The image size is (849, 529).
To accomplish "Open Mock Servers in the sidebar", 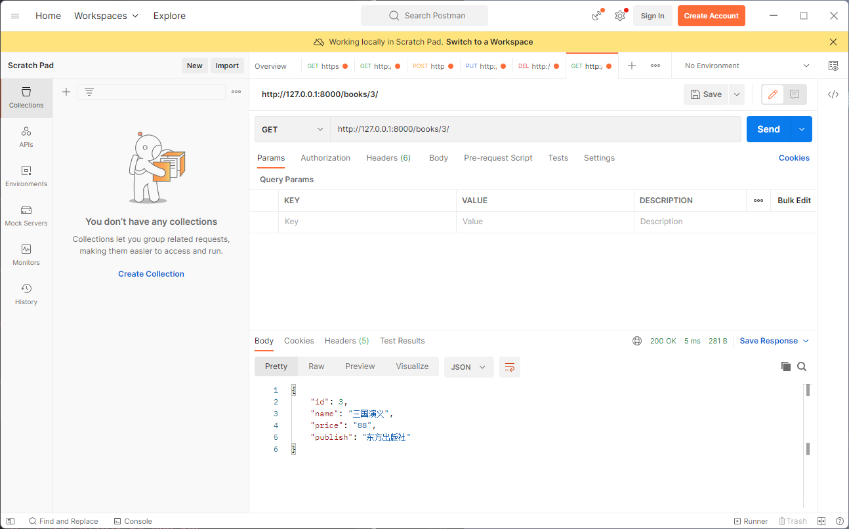I will click(26, 216).
